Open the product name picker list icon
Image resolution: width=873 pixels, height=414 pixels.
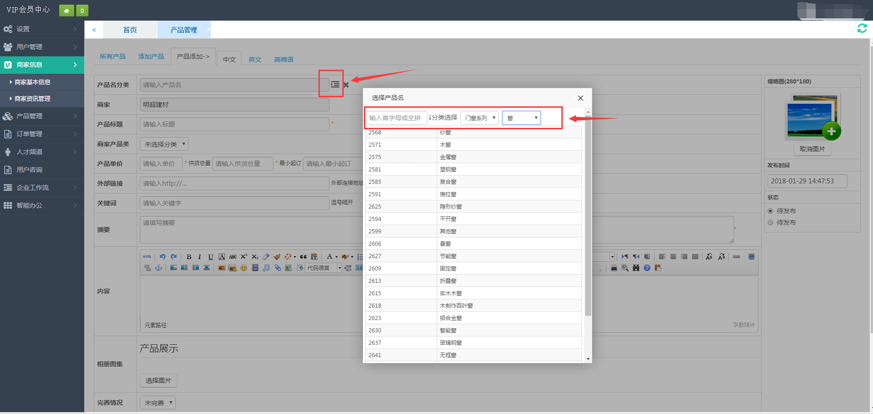335,85
